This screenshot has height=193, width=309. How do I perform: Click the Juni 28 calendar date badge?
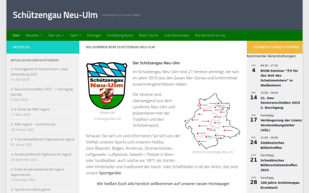[253, 181]
